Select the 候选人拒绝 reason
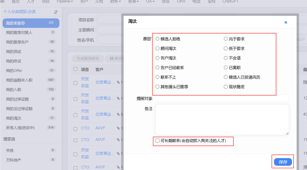 coord(157,39)
